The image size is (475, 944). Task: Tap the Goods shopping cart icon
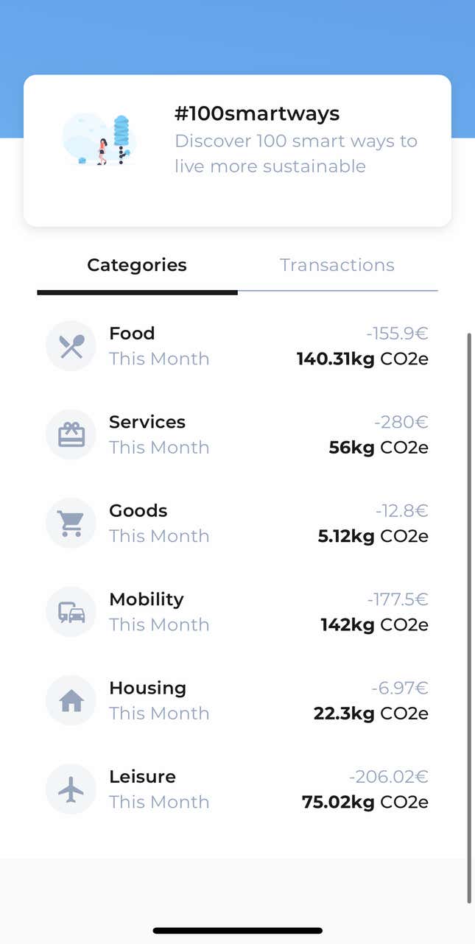click(71, 524)
